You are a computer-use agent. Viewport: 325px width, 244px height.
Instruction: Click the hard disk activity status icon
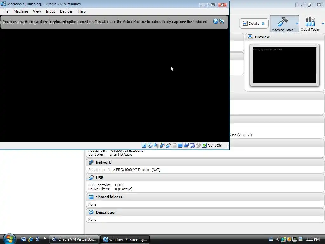[x=144, y=146]
